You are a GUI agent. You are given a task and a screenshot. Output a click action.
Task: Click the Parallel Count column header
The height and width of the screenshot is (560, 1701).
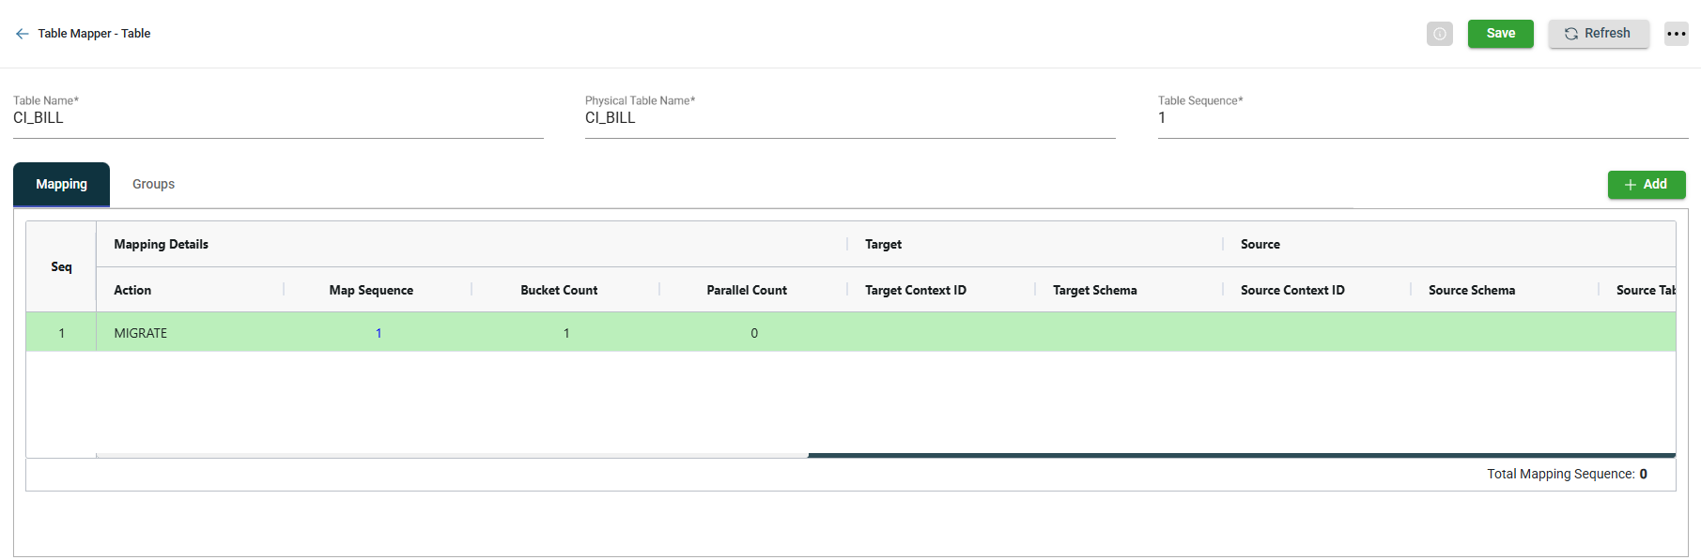coord(747,290)
